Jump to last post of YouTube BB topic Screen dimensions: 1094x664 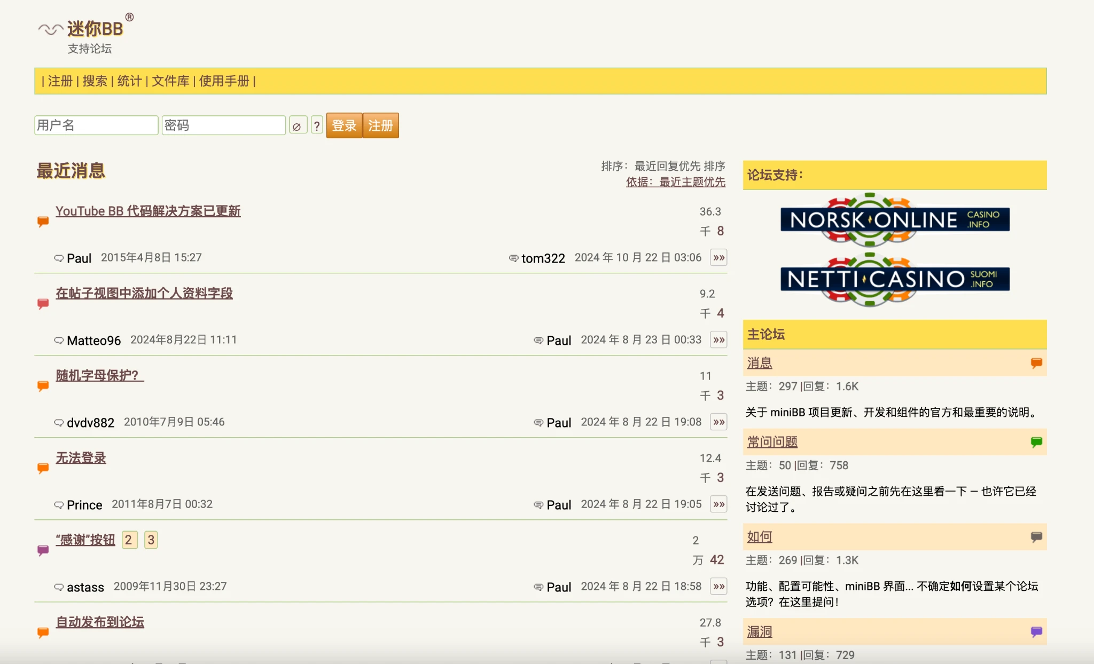point(718,258)
